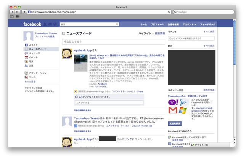Click the Facebook logo in header
Viewport: 244px width, 158px height.
(x=32, y=24)
